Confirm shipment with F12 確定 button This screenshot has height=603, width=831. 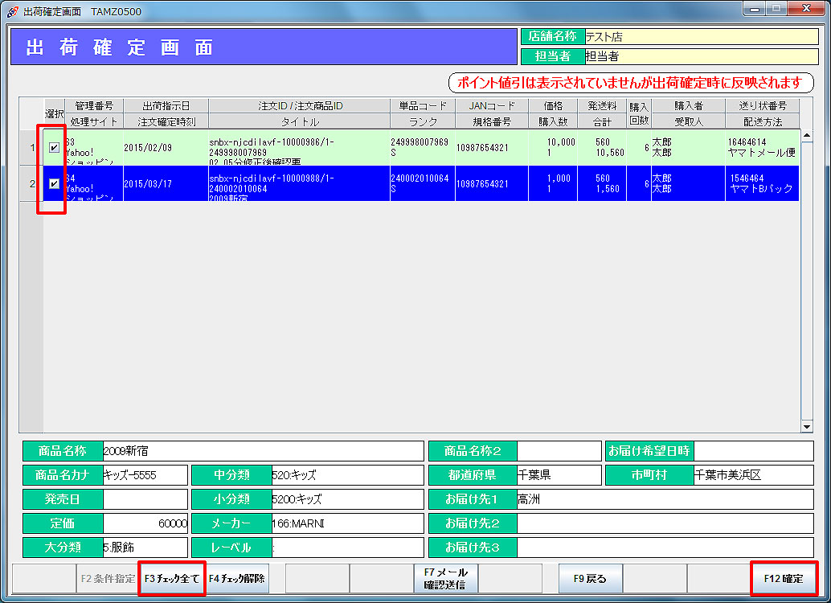(x=783, y=578)
